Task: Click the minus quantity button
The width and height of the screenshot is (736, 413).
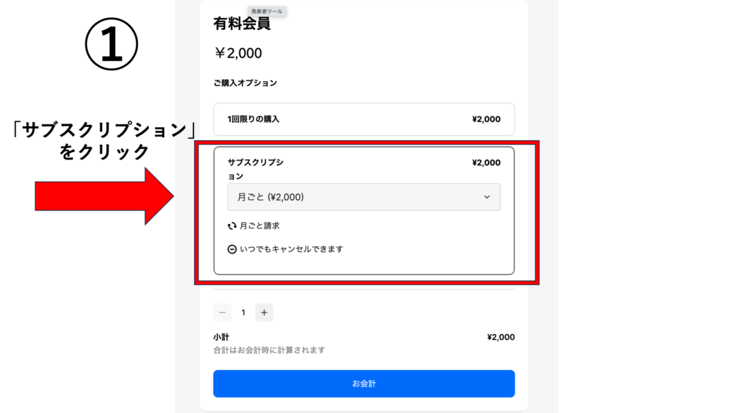Action: tap(223, 312)
